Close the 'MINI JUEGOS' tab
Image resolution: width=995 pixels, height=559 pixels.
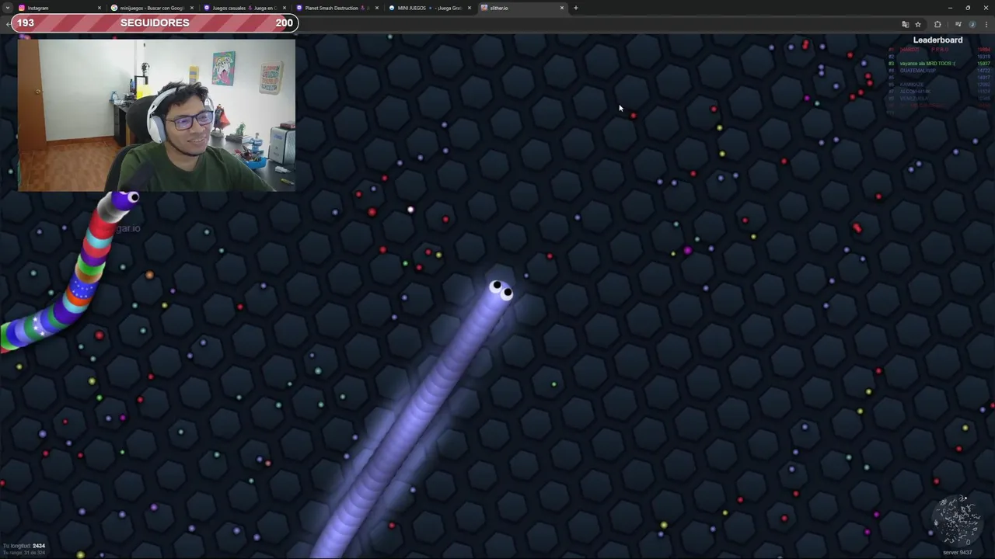(x=470, y=8)
